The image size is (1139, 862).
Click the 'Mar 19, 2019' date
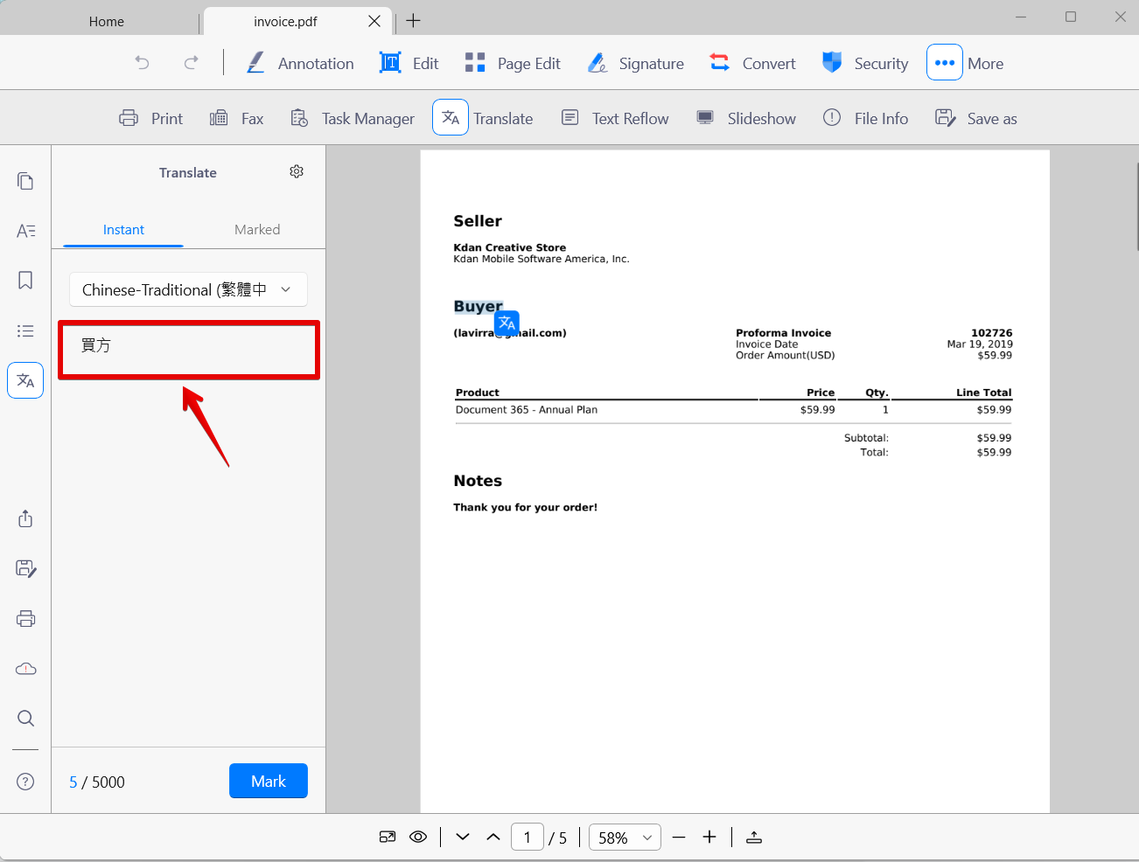coord(980,344)
